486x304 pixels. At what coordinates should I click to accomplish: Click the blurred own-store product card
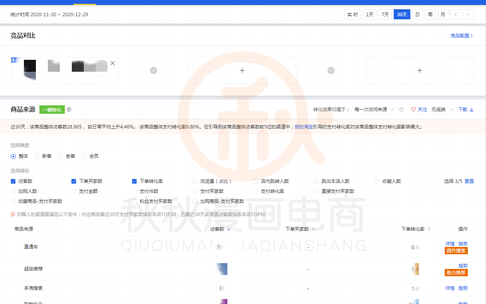pyautogui.click(x=65, y=71)
